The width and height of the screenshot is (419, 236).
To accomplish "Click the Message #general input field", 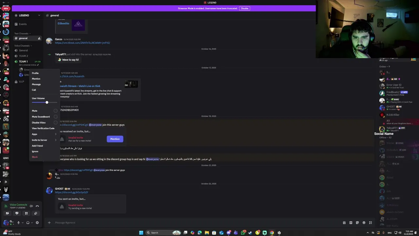I will coord(196,223).
